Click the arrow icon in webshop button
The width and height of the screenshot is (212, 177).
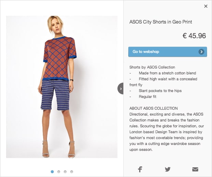pos(201,52)
